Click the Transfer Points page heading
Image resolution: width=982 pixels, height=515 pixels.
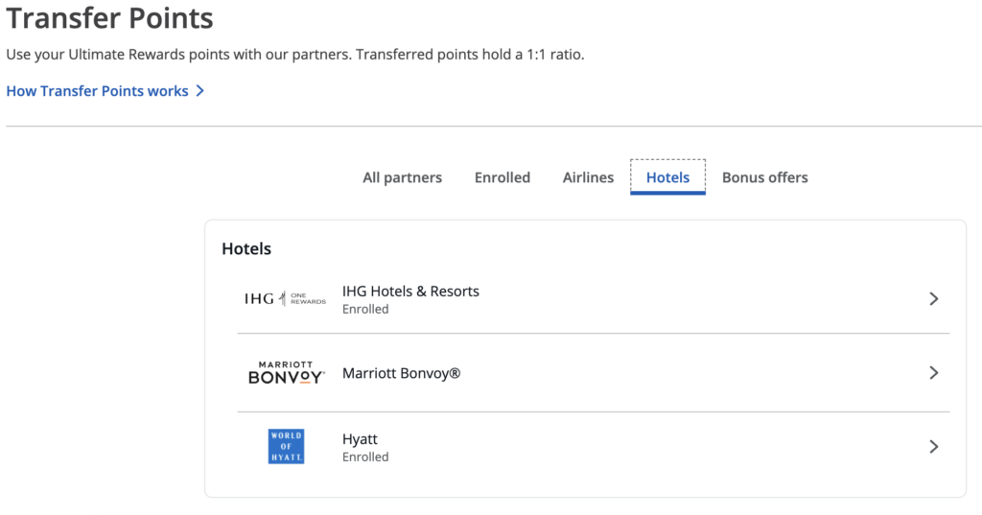(x=110, y=17)
